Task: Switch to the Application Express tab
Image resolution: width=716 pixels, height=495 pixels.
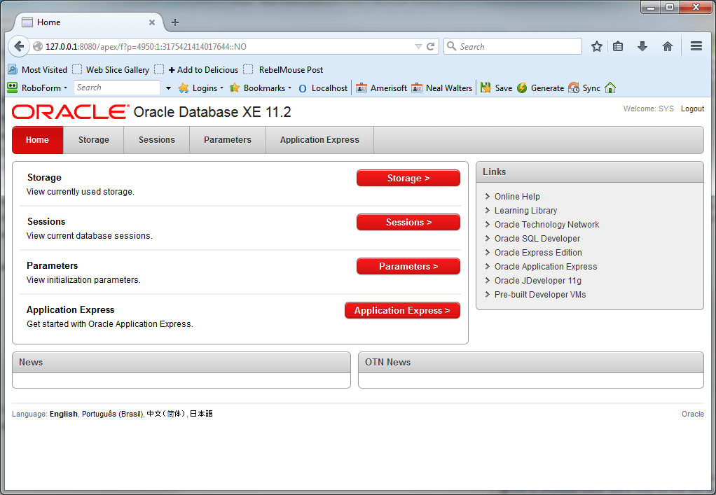Action: (319, 140)
